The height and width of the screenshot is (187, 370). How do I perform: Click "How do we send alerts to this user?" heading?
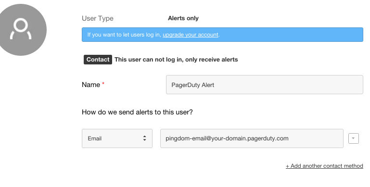click(137, 112)
